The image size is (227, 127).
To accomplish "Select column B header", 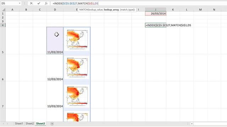I will pyautogui.click(x=26, y=10).
